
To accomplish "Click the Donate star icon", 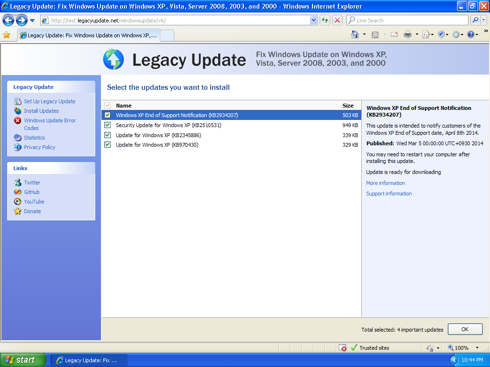I will click(18, 211).
